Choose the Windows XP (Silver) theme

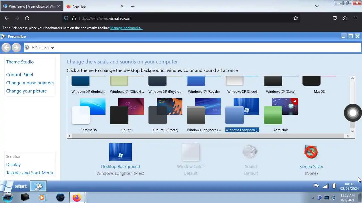click(242, 85)
